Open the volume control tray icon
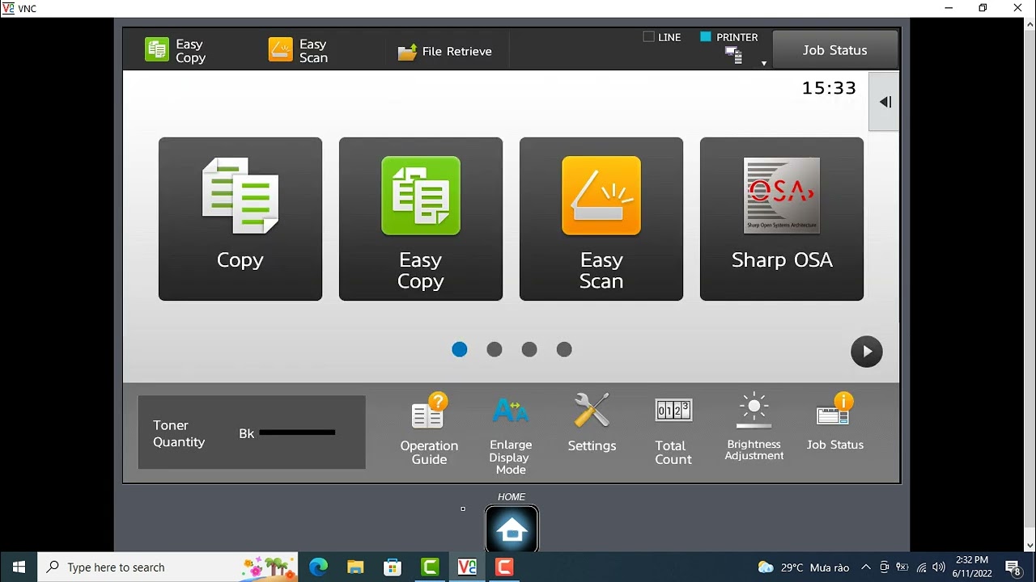The image size is (1036, 582). coord(939,567)
